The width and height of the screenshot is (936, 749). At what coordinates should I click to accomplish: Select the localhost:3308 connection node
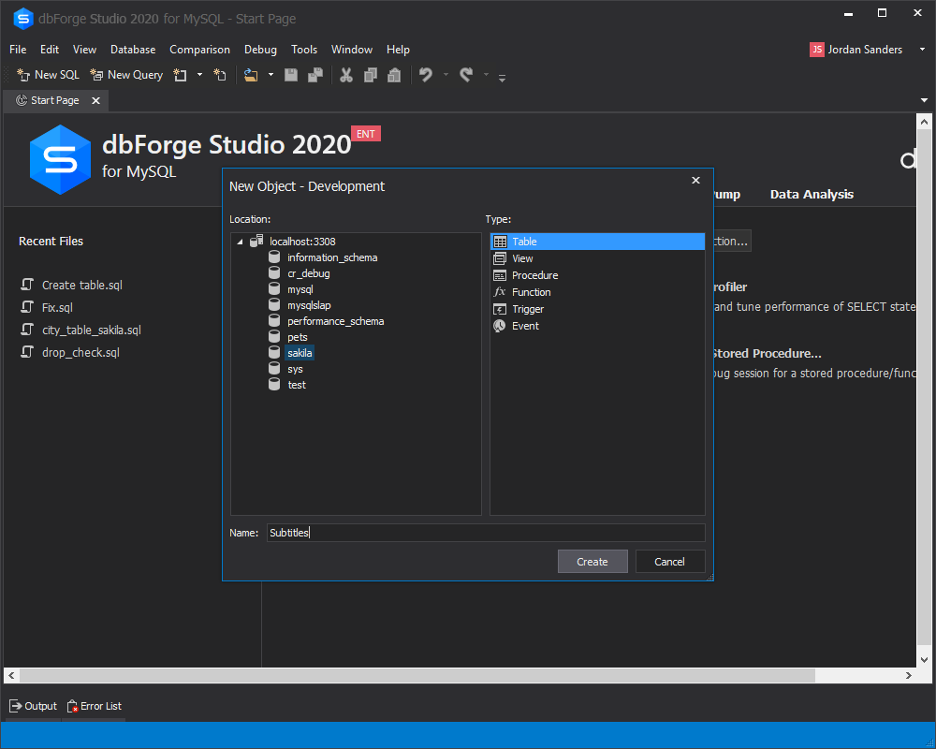click(x=302, y=242)
